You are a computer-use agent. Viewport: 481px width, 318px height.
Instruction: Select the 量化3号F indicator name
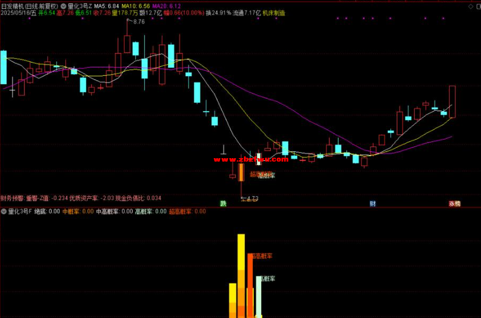tap(19, 211)
